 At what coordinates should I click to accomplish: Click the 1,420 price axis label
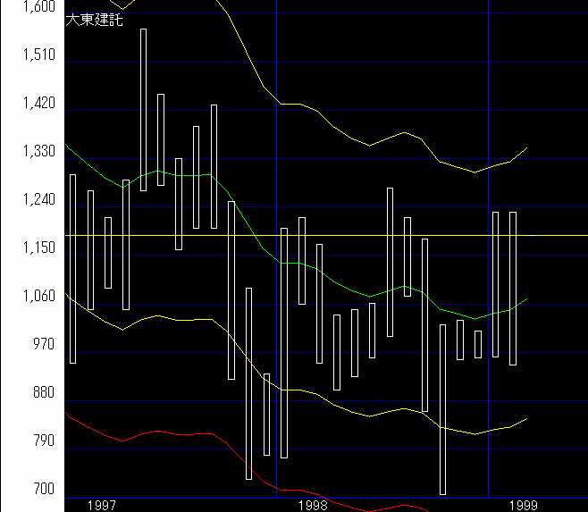[x=39, y=104]
